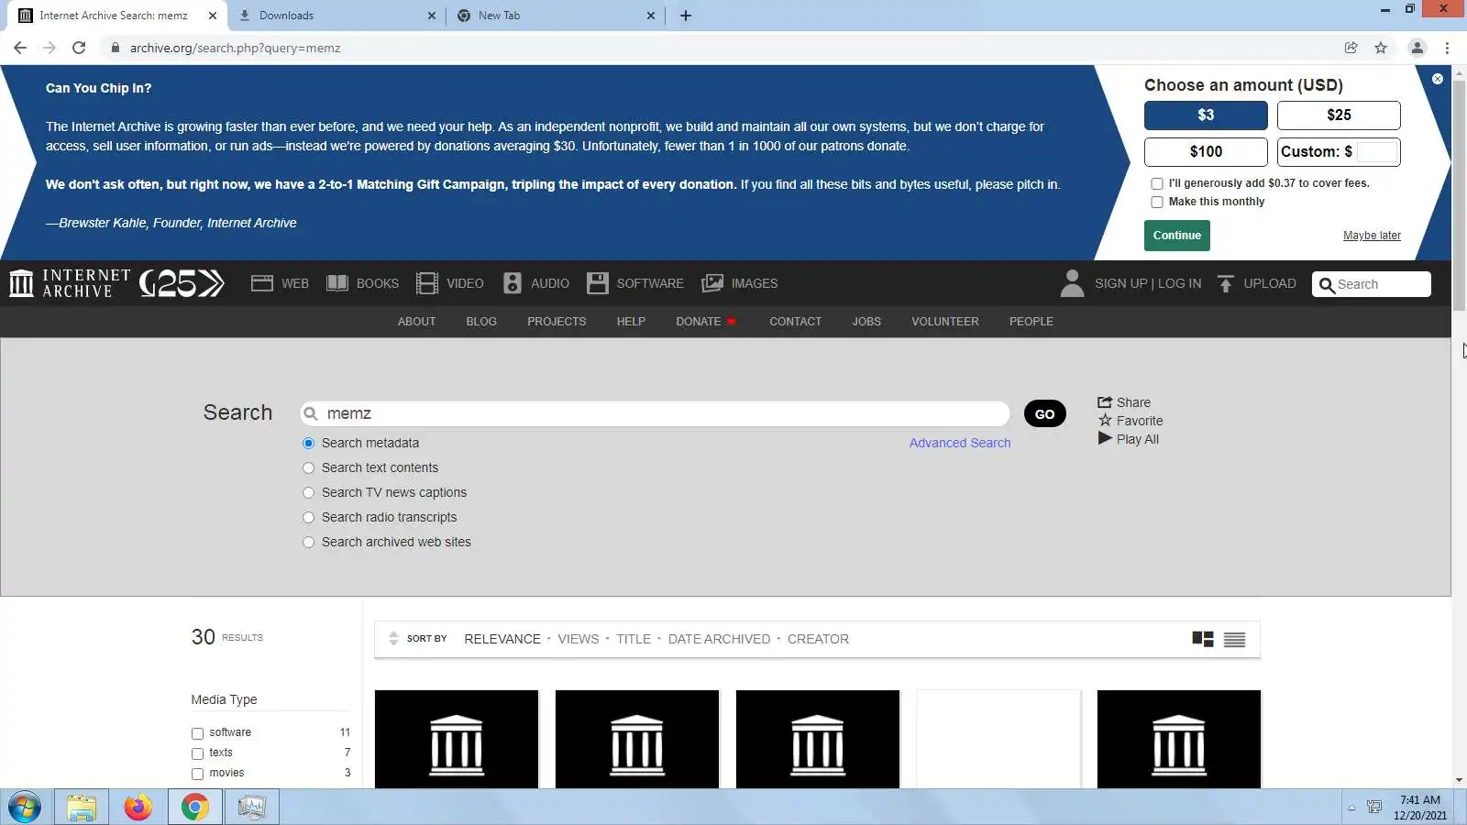Select Search TV news captions option
The height and width of the screenshot is (825, 1467).
coord(309,492)
